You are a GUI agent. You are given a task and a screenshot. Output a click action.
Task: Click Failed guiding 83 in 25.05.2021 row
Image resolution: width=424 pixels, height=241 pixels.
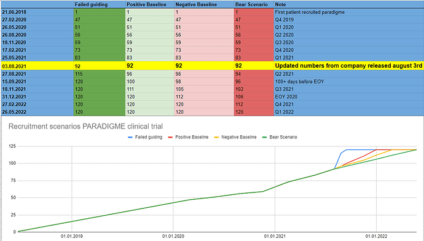click(x=99, y=58)
